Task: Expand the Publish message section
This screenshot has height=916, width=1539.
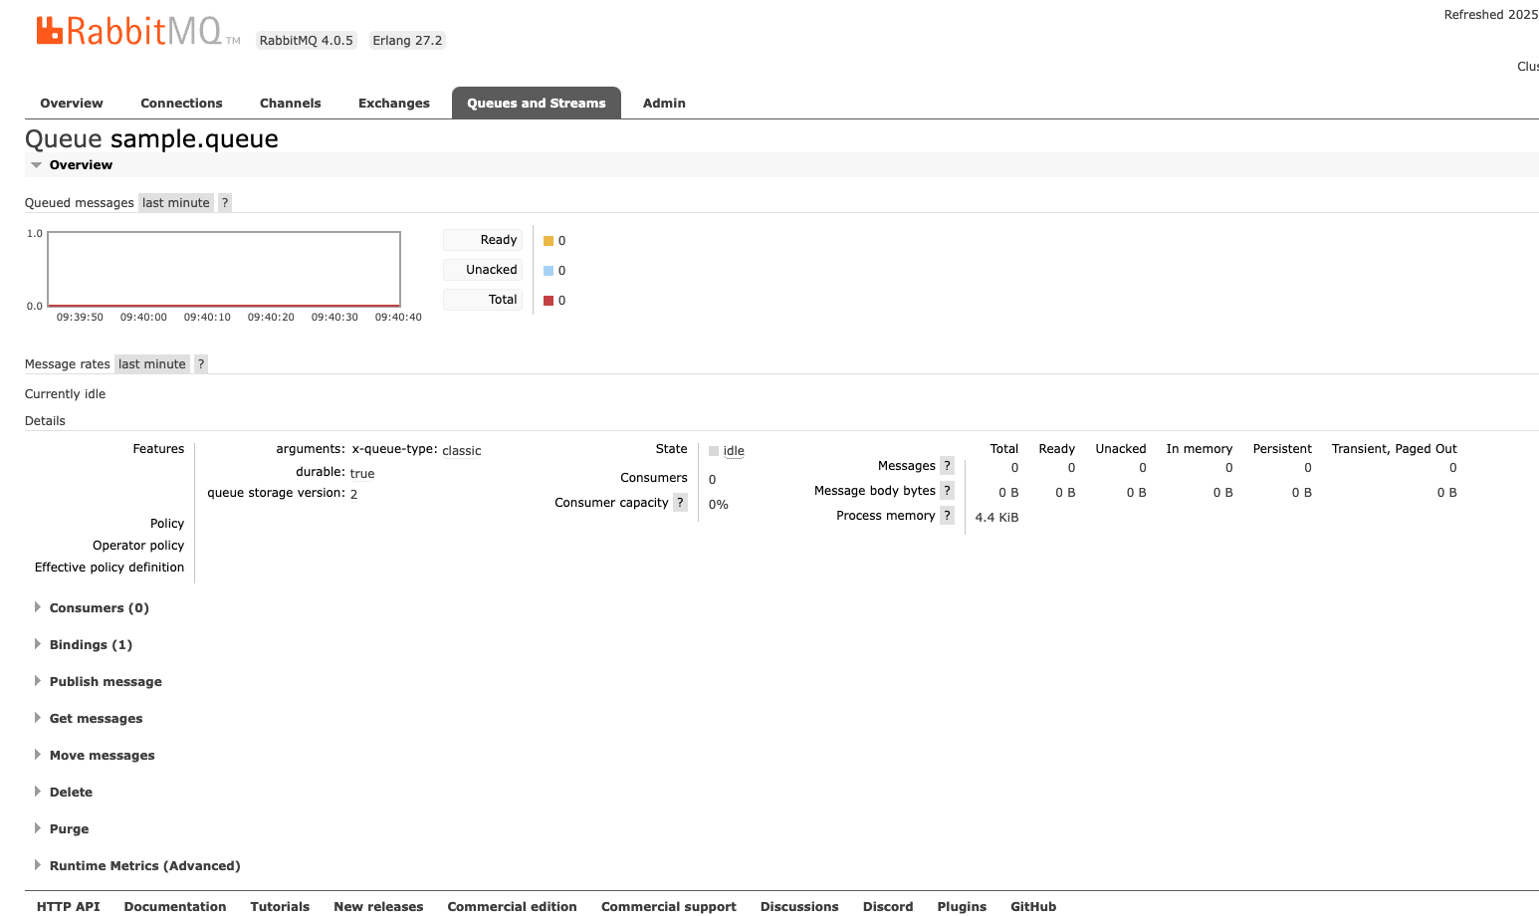Action: click(106, 682)
